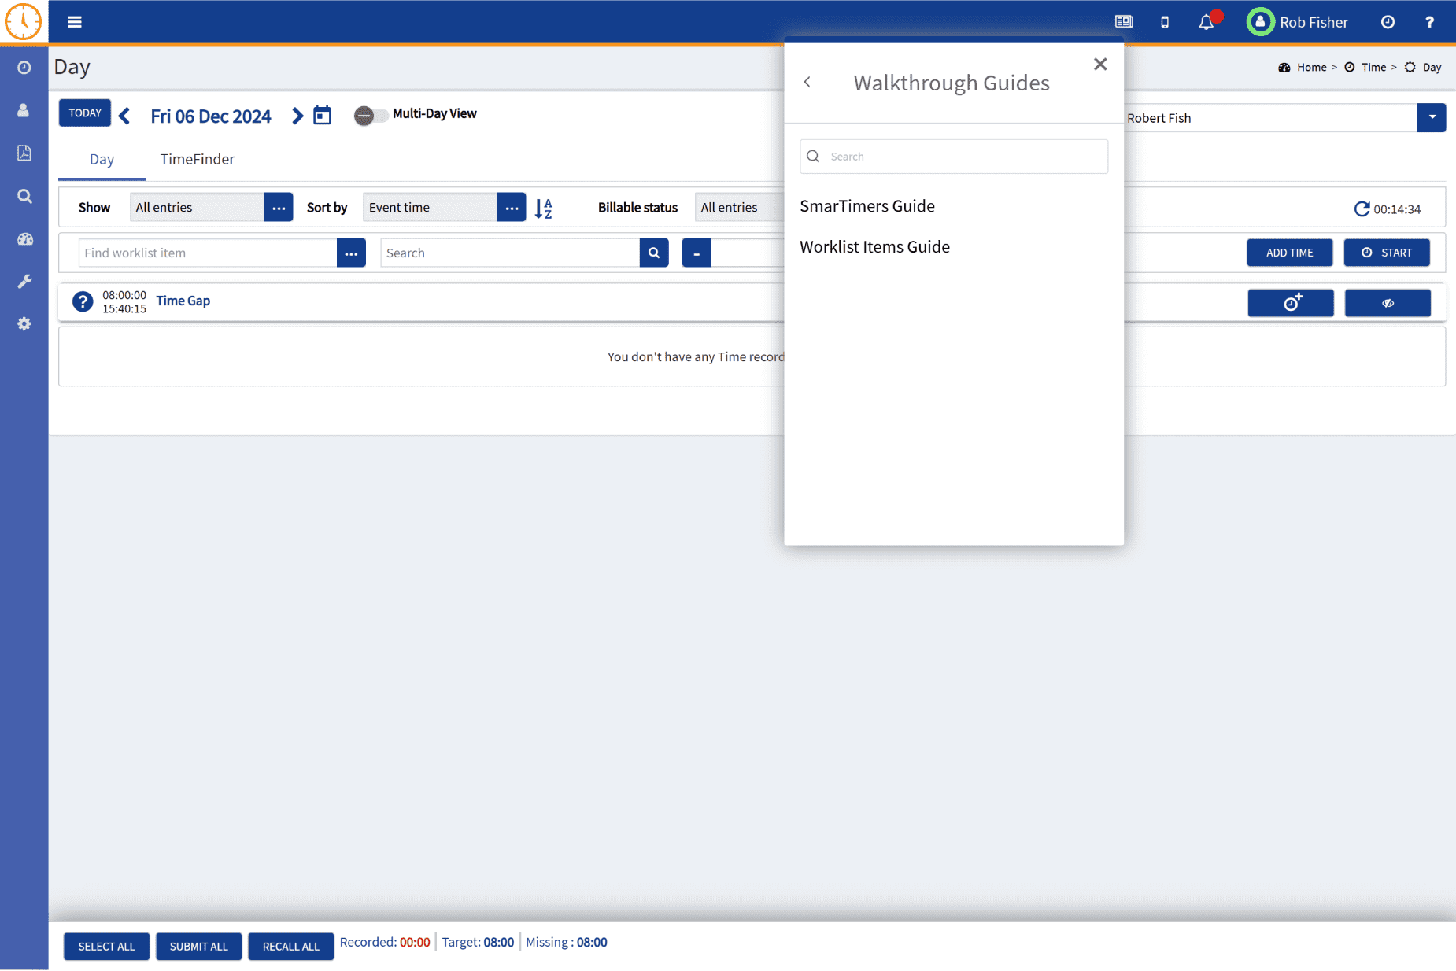Open the calendar date picker icon
The height and width of the screenshot is (971, 1456).
pyautogui.click(x=322, y=116)
